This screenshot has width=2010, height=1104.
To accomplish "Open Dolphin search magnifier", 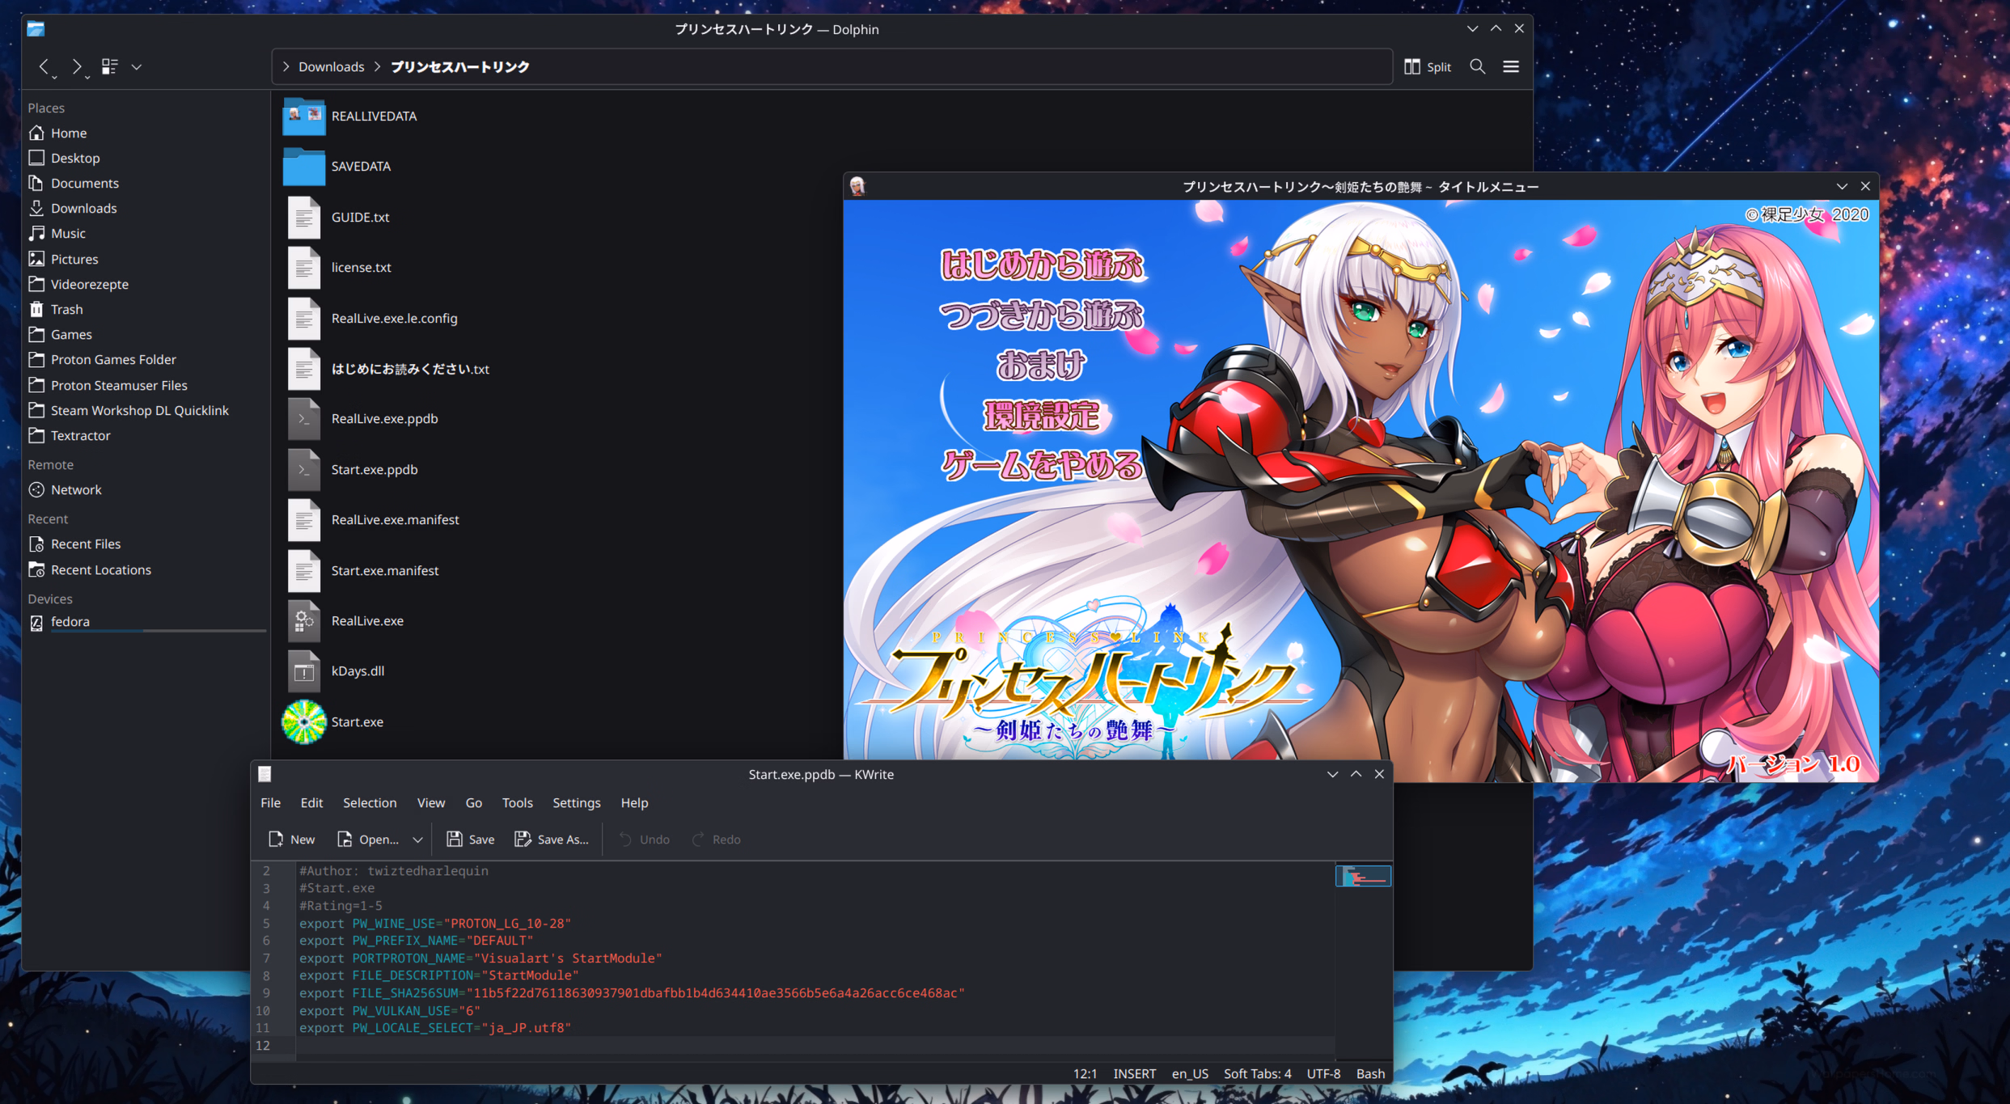I will tap(1477, 66).
